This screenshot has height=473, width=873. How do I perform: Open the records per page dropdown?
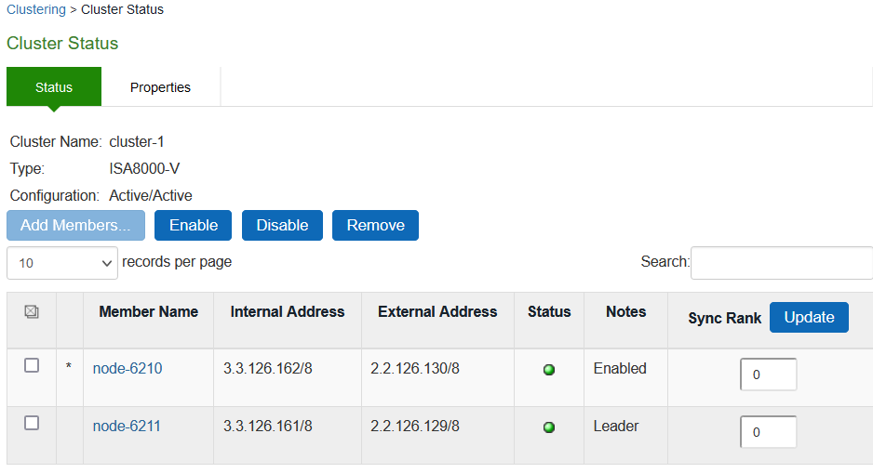tap(62, 263)
